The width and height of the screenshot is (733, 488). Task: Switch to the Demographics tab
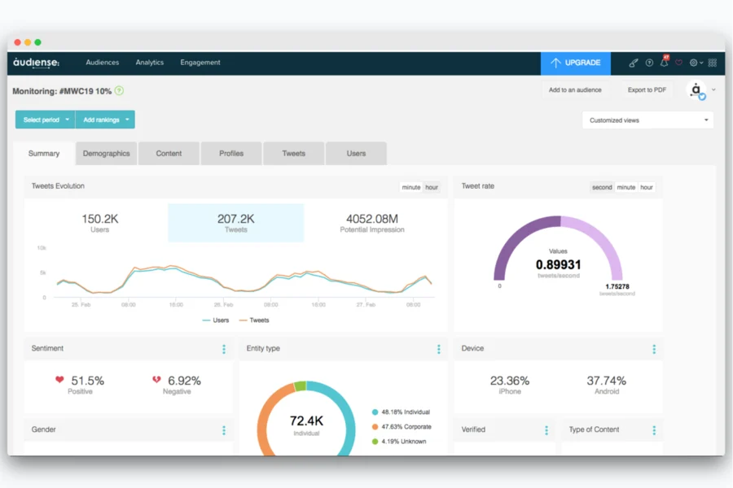(107, 154)
